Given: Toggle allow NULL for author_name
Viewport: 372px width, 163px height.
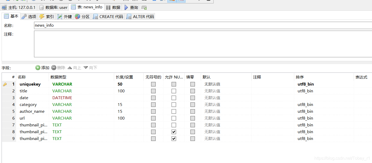Looking at the screenshot, I should click(x=174, y=111).
